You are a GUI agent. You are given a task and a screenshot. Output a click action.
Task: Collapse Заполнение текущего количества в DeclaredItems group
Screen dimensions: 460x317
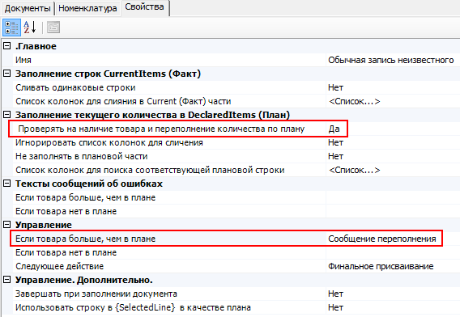click(6, 115)
